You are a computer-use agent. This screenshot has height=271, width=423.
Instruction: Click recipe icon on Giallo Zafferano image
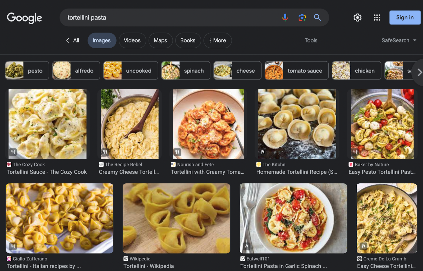(x=13, y=246)
